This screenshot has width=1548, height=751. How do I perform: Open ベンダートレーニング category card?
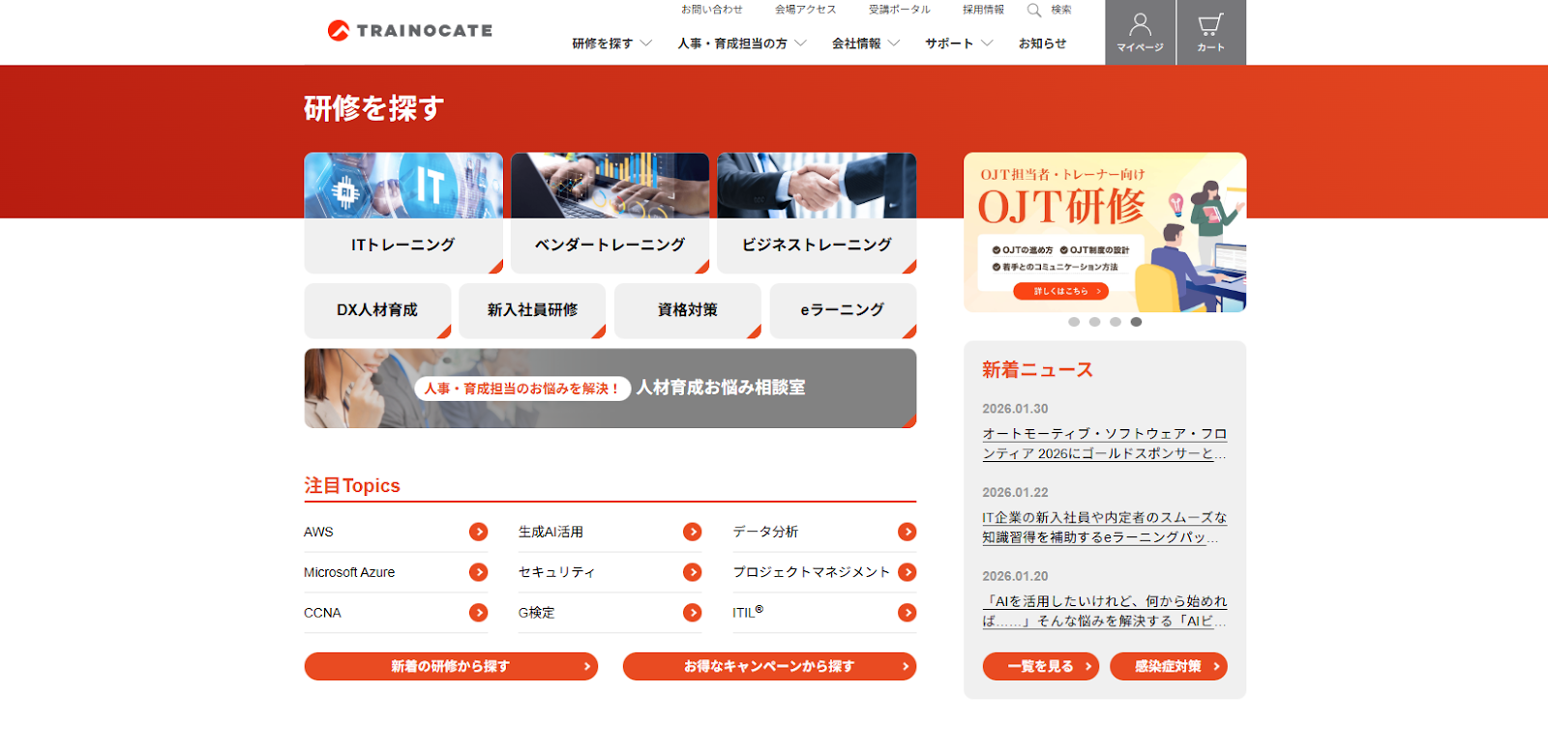tap(610, 213)
